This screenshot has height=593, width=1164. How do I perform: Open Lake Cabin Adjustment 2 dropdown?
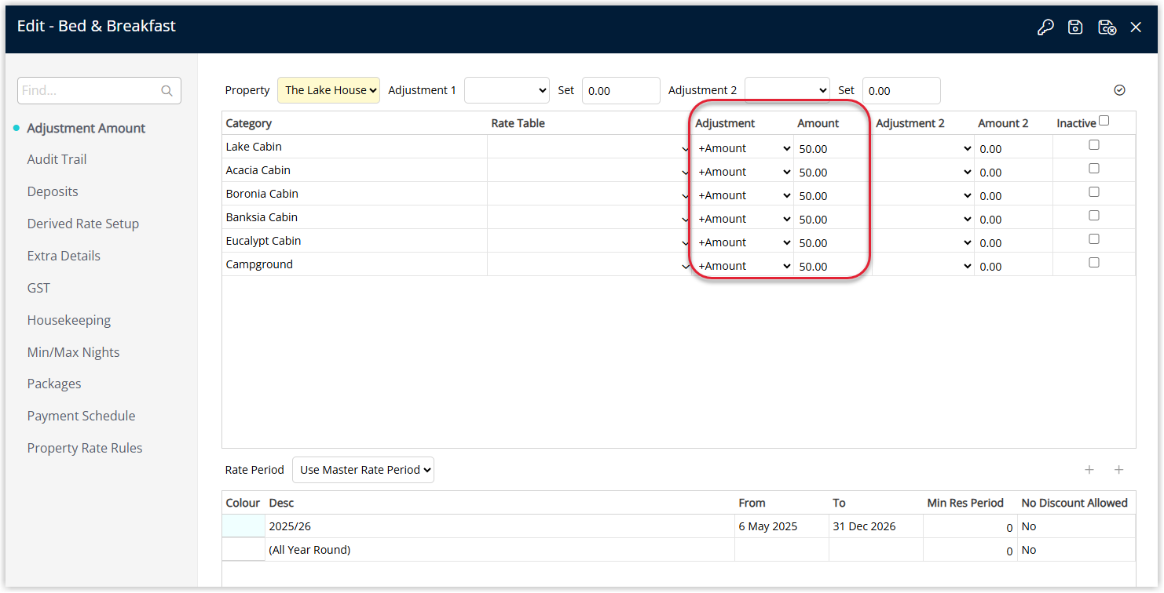[x=923, y=148]
